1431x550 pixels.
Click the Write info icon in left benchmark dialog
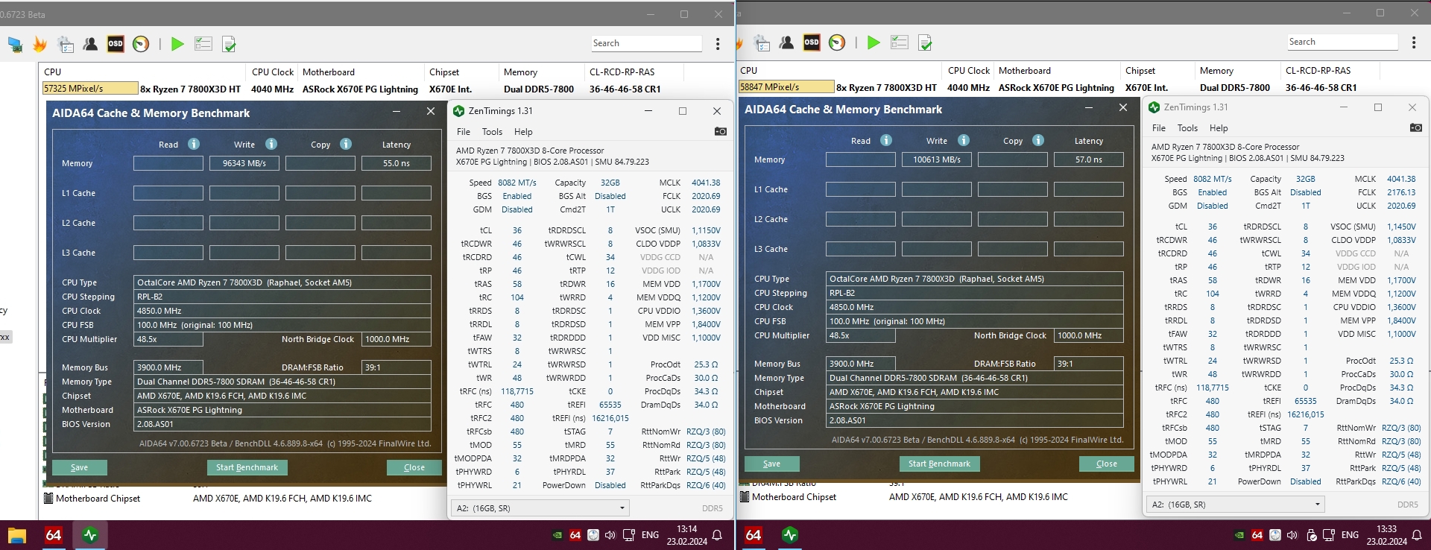point(271,144)
